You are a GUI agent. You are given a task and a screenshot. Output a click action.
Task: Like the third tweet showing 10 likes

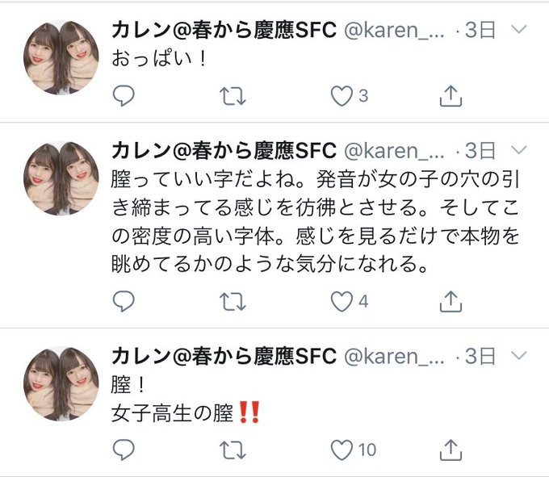[342, 450]
